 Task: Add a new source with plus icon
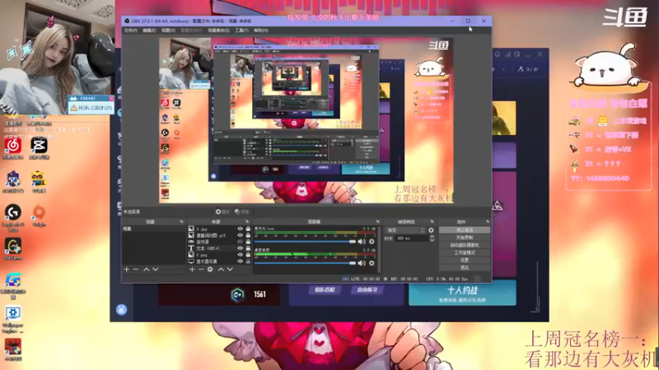point(192,270)
